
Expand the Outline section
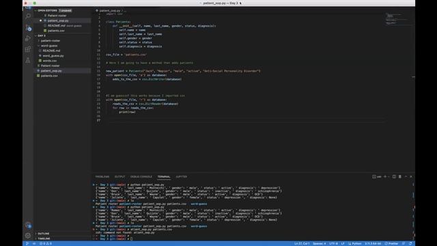(43, 234)
